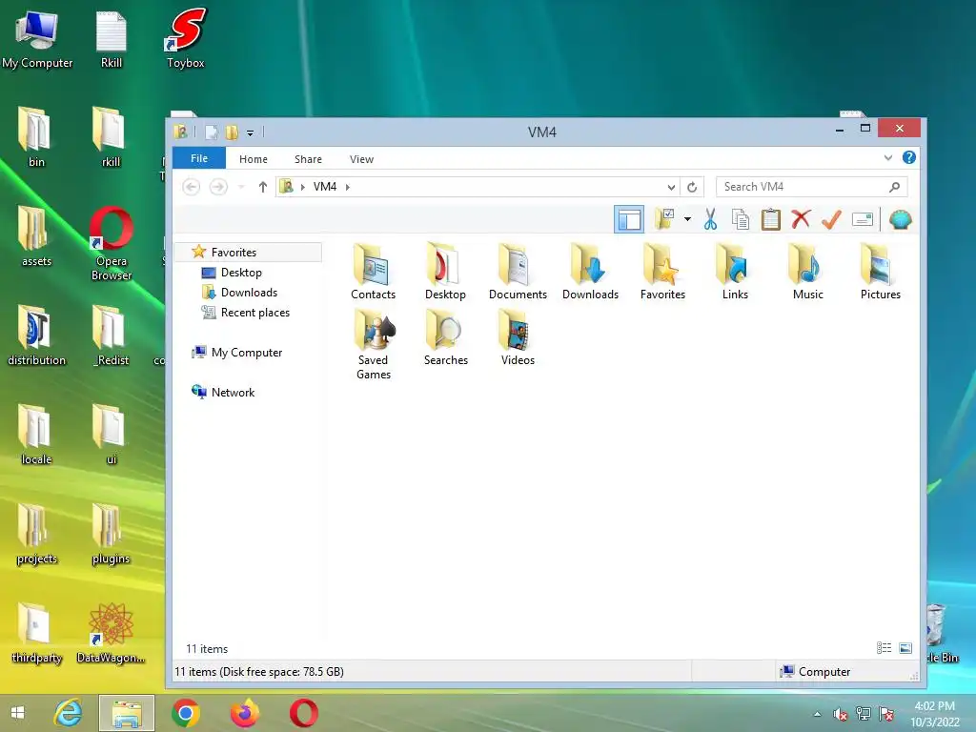Open Firefox from the taskbar
Screen dimensions: 976x732
[245, 713]
